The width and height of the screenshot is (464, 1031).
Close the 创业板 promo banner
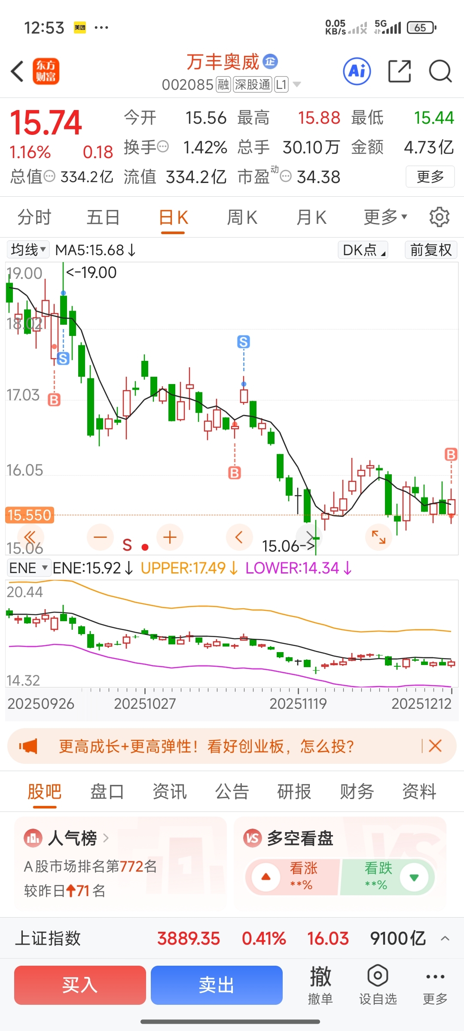coord(435,746)
